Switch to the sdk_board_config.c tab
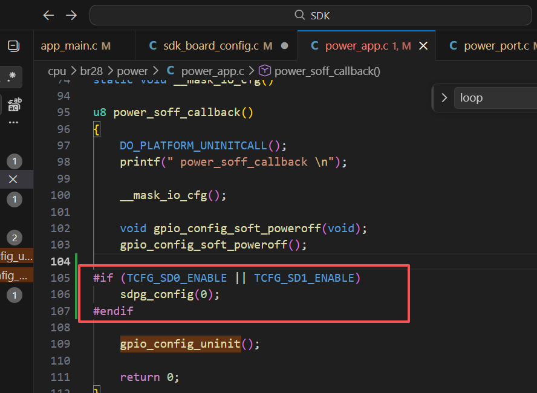537x393 pixels. pos(216,46)
